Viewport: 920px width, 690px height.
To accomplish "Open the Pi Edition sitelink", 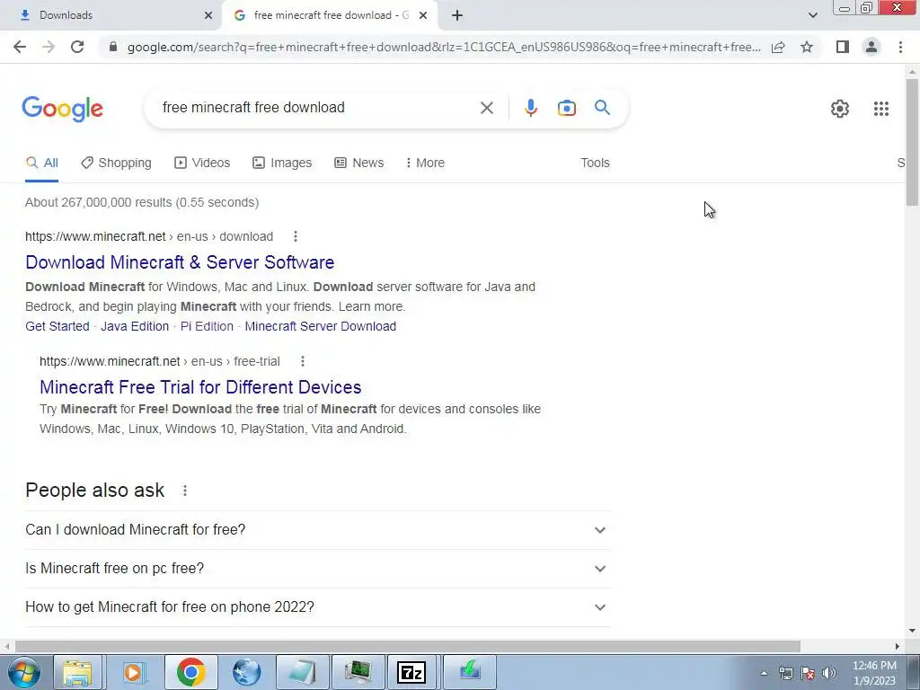I will pyautogui.click(x=207, y=326).
